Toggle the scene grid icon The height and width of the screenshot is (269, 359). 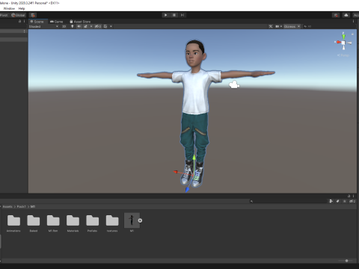point(105,26)
